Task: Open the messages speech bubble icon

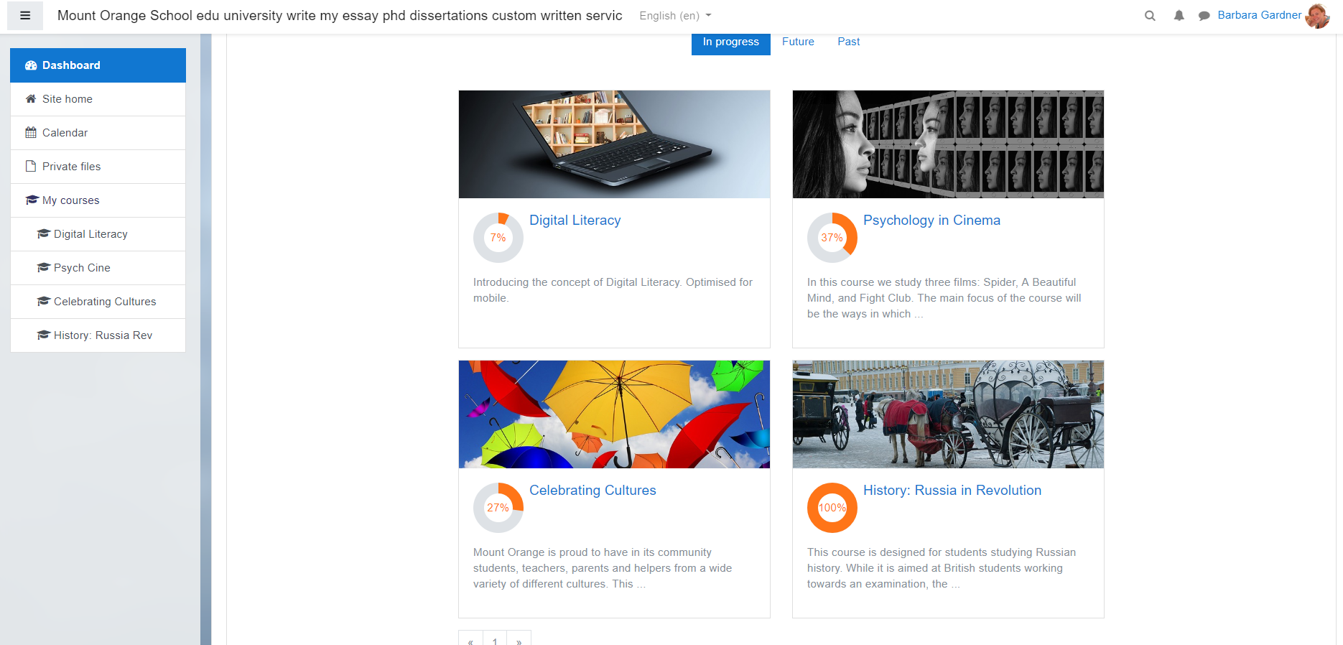Action: 1204,16
